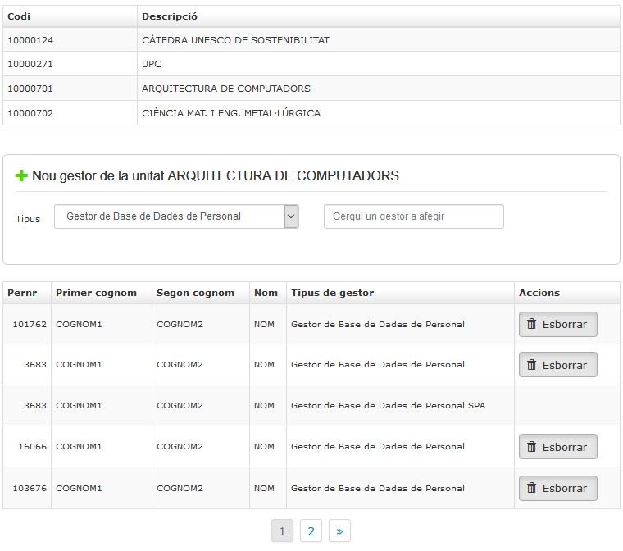Click the green plus icon beside Nou gestor
623x551 pixels.
click(21, 175)
